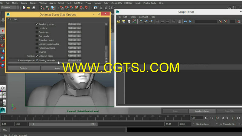
Task: Click the Render Current Frame clapperboard icon
Action: [x=101, y=8]
